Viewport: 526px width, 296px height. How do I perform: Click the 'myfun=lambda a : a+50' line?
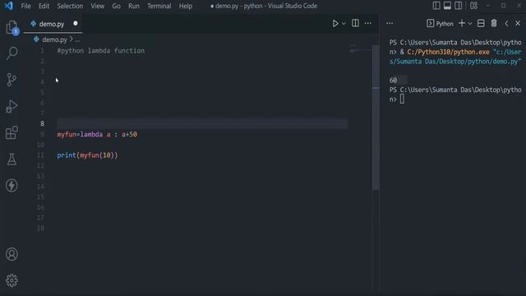tap(97, 134)
